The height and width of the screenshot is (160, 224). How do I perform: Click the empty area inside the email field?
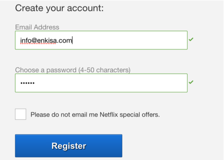point(129,40)
